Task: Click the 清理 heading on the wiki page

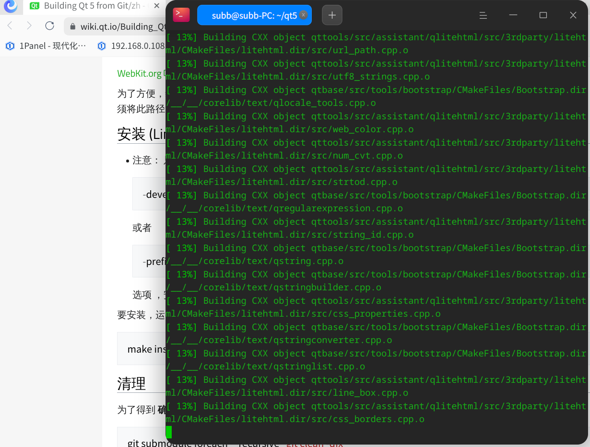Action: click(131, 384)
